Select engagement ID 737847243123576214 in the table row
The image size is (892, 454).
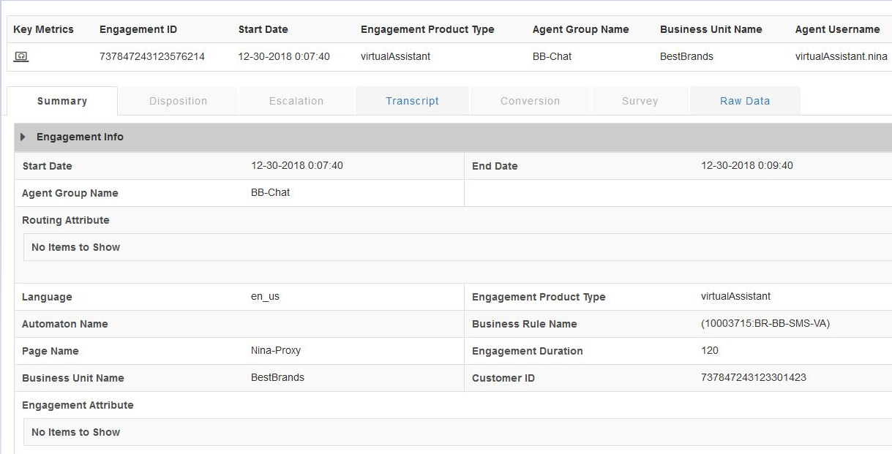tap(151, 56)
